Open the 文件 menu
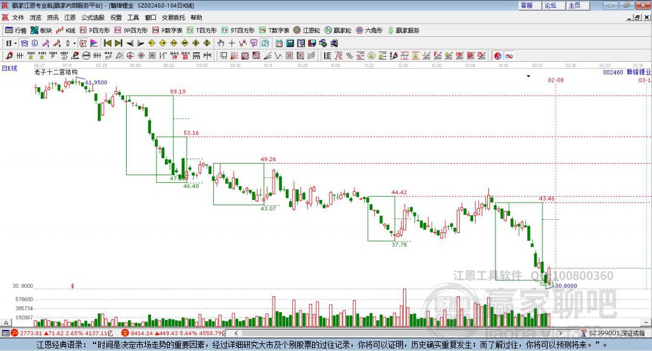Screen dimensions: 652x351 tap(18, 17)
